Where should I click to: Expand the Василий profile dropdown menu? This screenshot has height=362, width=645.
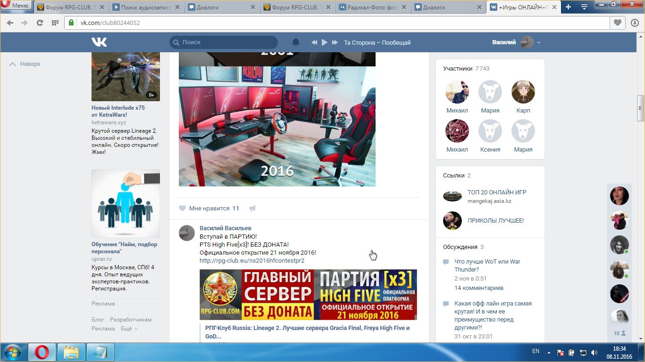tap(539, 43)
